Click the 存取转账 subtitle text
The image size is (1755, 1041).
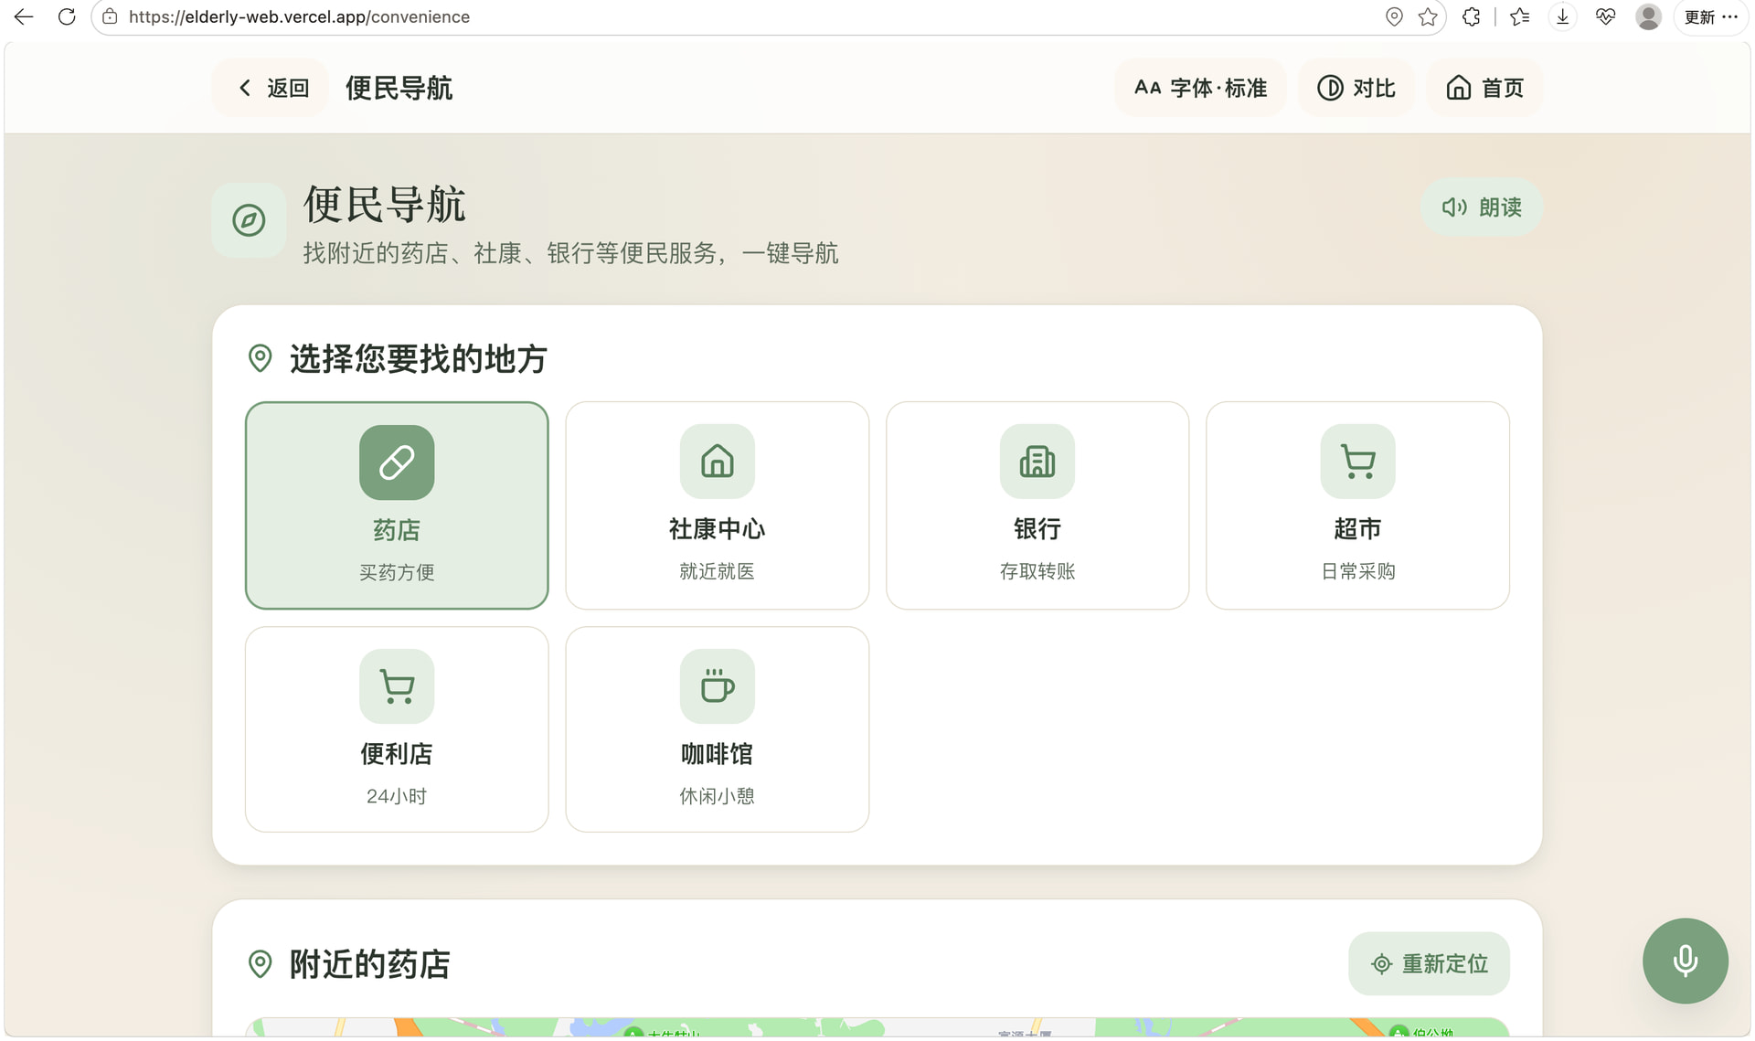tap(1037, 572)
